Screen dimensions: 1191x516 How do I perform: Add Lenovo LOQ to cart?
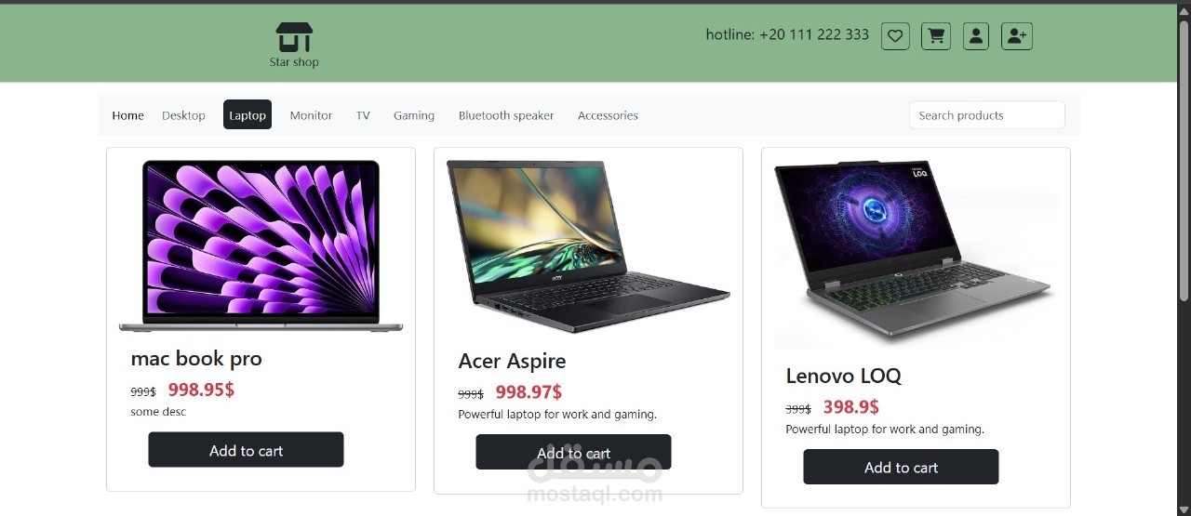[901, 468]
